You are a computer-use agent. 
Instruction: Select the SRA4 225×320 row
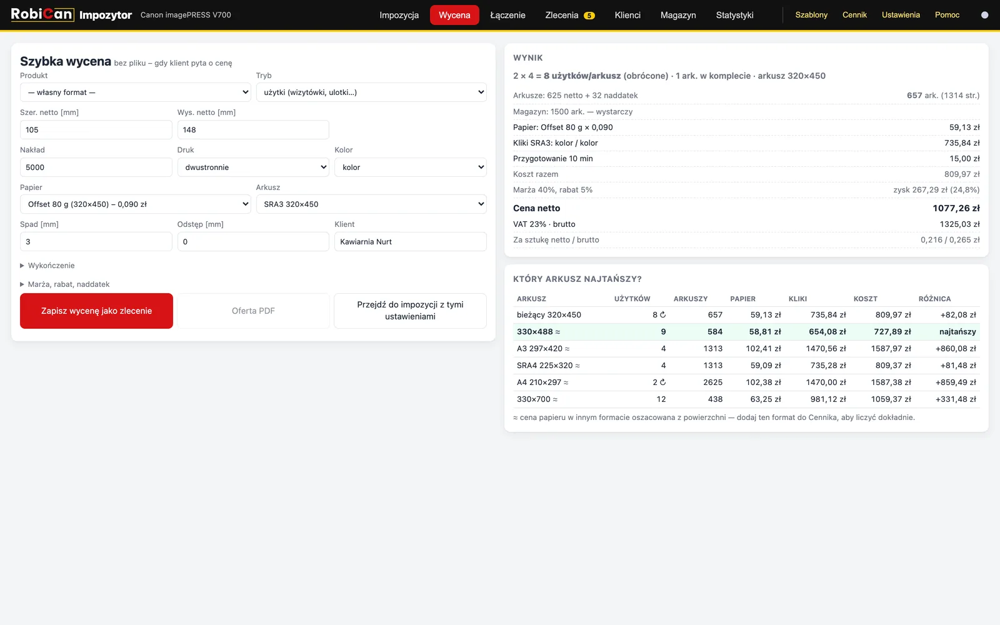click(x=746, y=366)
